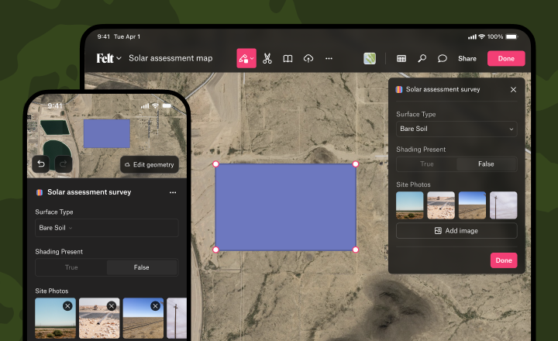558x341 pixels.
Task: Open the three-dot menu in phone survey panel
Action: [173, 192]
